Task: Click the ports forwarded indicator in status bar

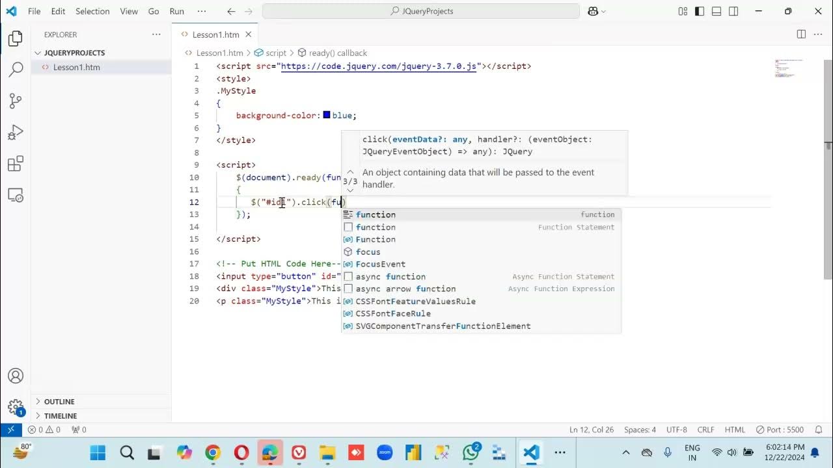Action: coord(79,430)
